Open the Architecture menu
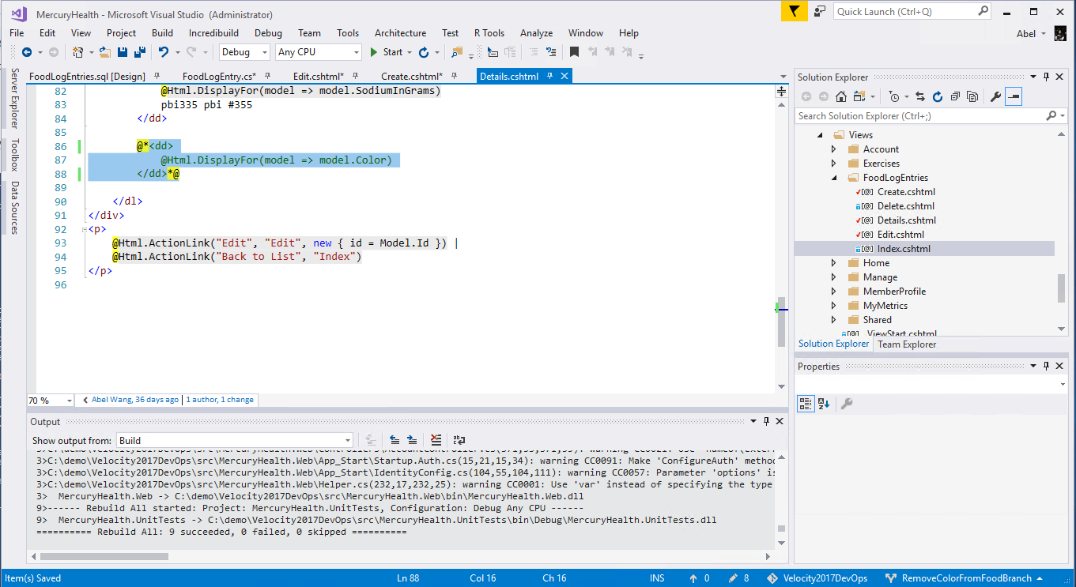The width and height of the screenshot is (1076, 587). pos(400,33)
